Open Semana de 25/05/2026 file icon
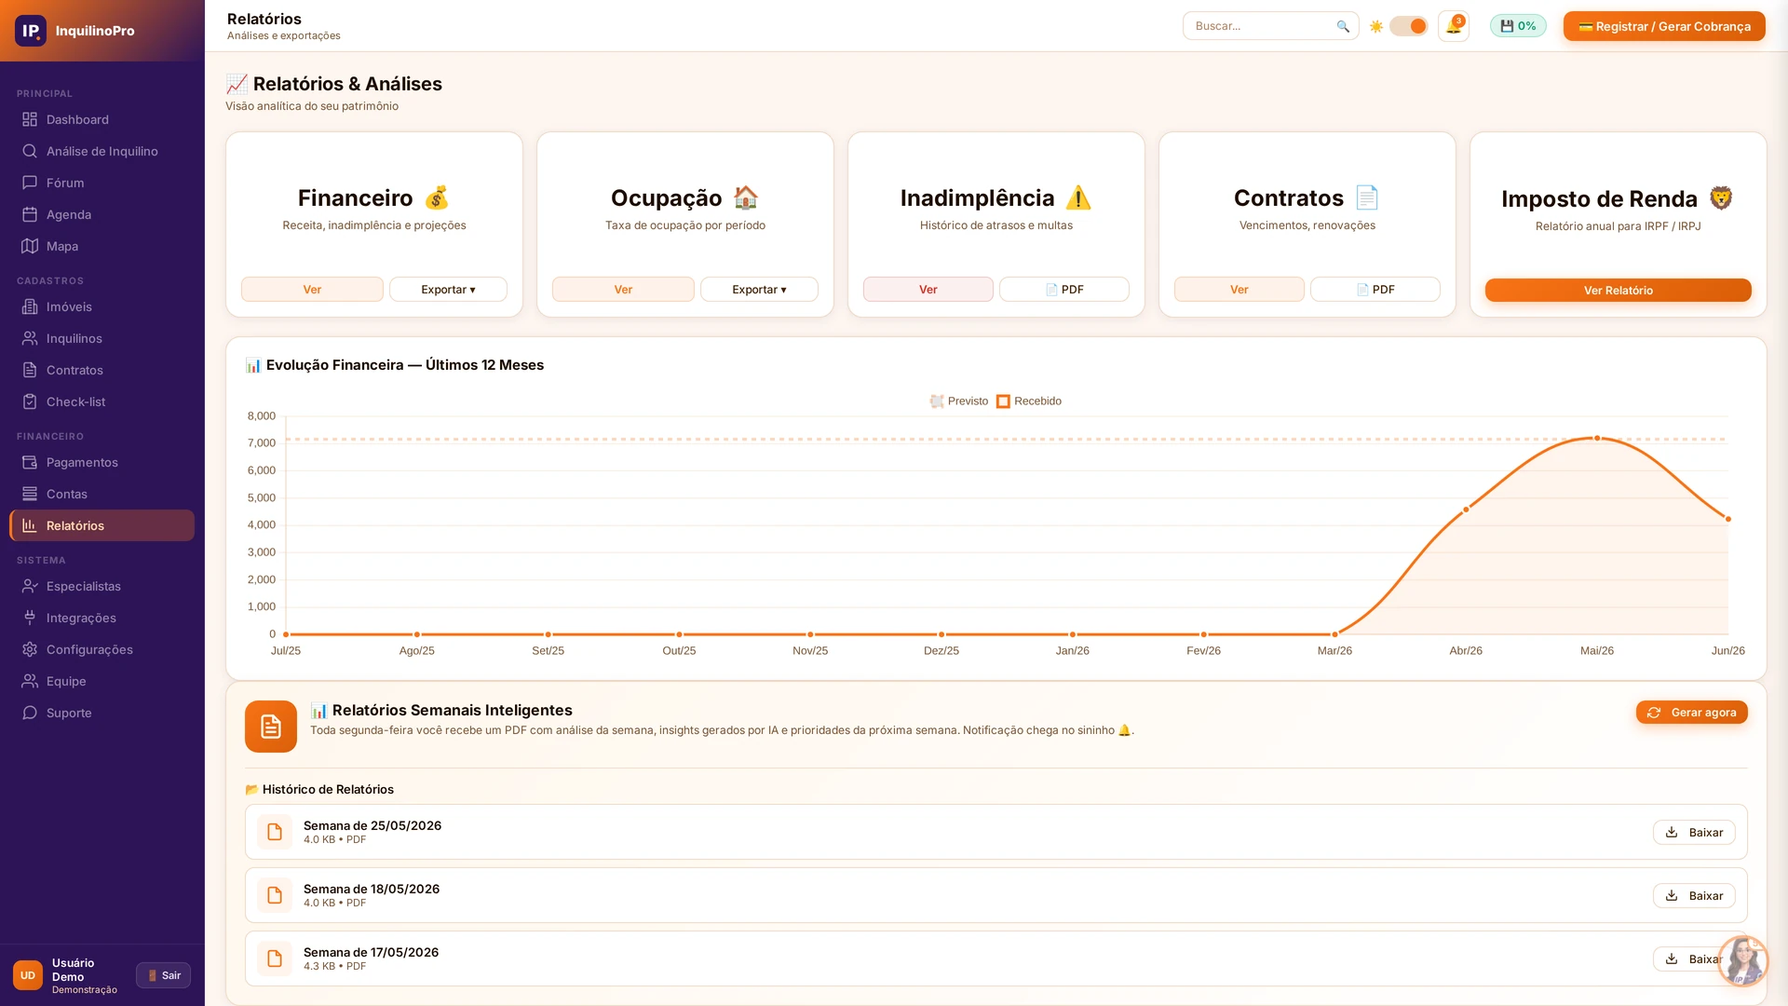1788x1006 pixels. pyautogui.click(x=275, y=832)
